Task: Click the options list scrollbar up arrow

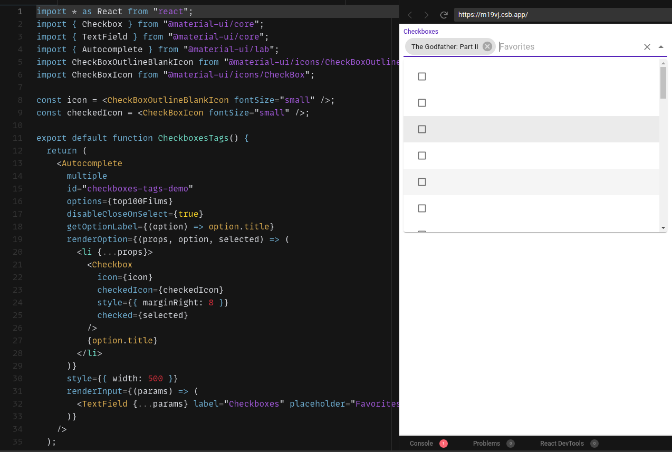Action: pos(663,63)
